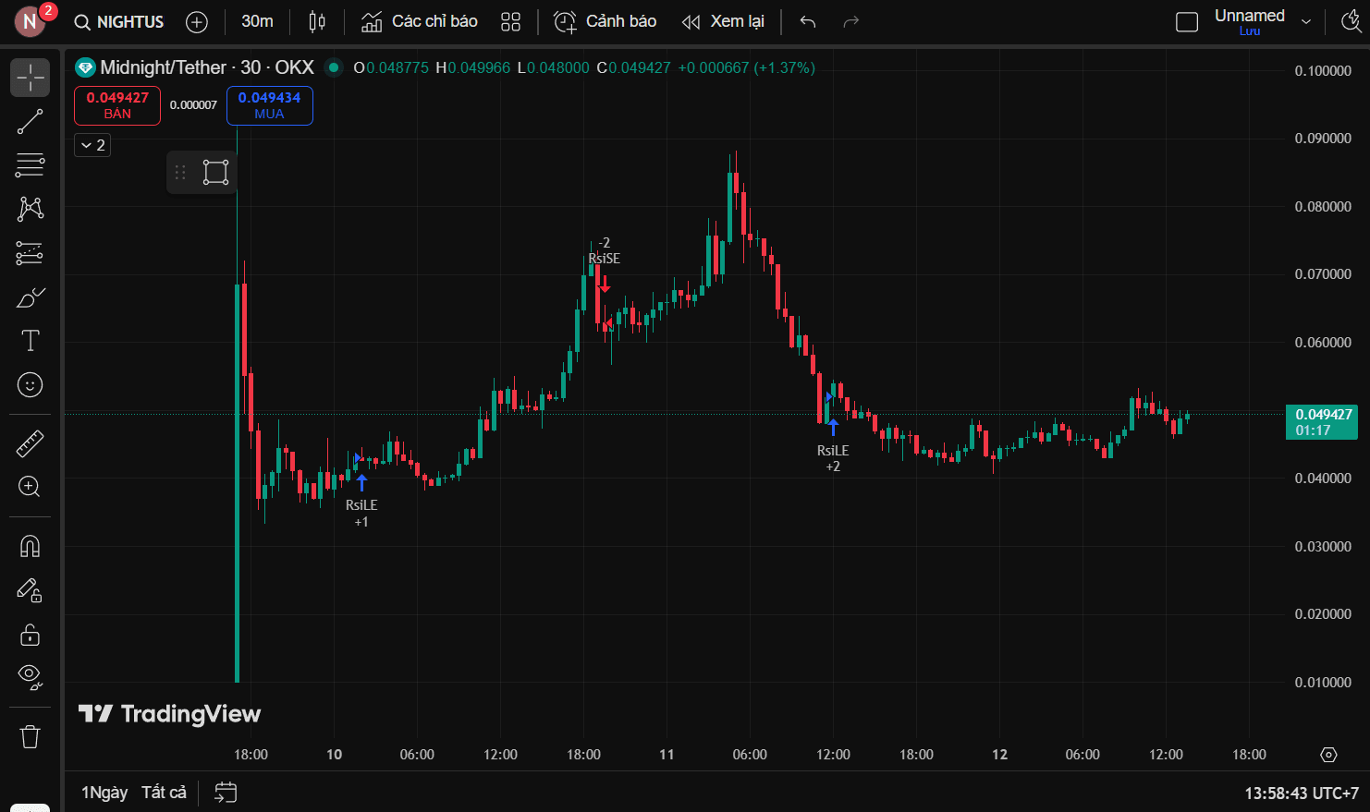The height and width of the screenshot is (812, 1370).
Task: Click the blue MUA buy button
Action: coord(269,105)
